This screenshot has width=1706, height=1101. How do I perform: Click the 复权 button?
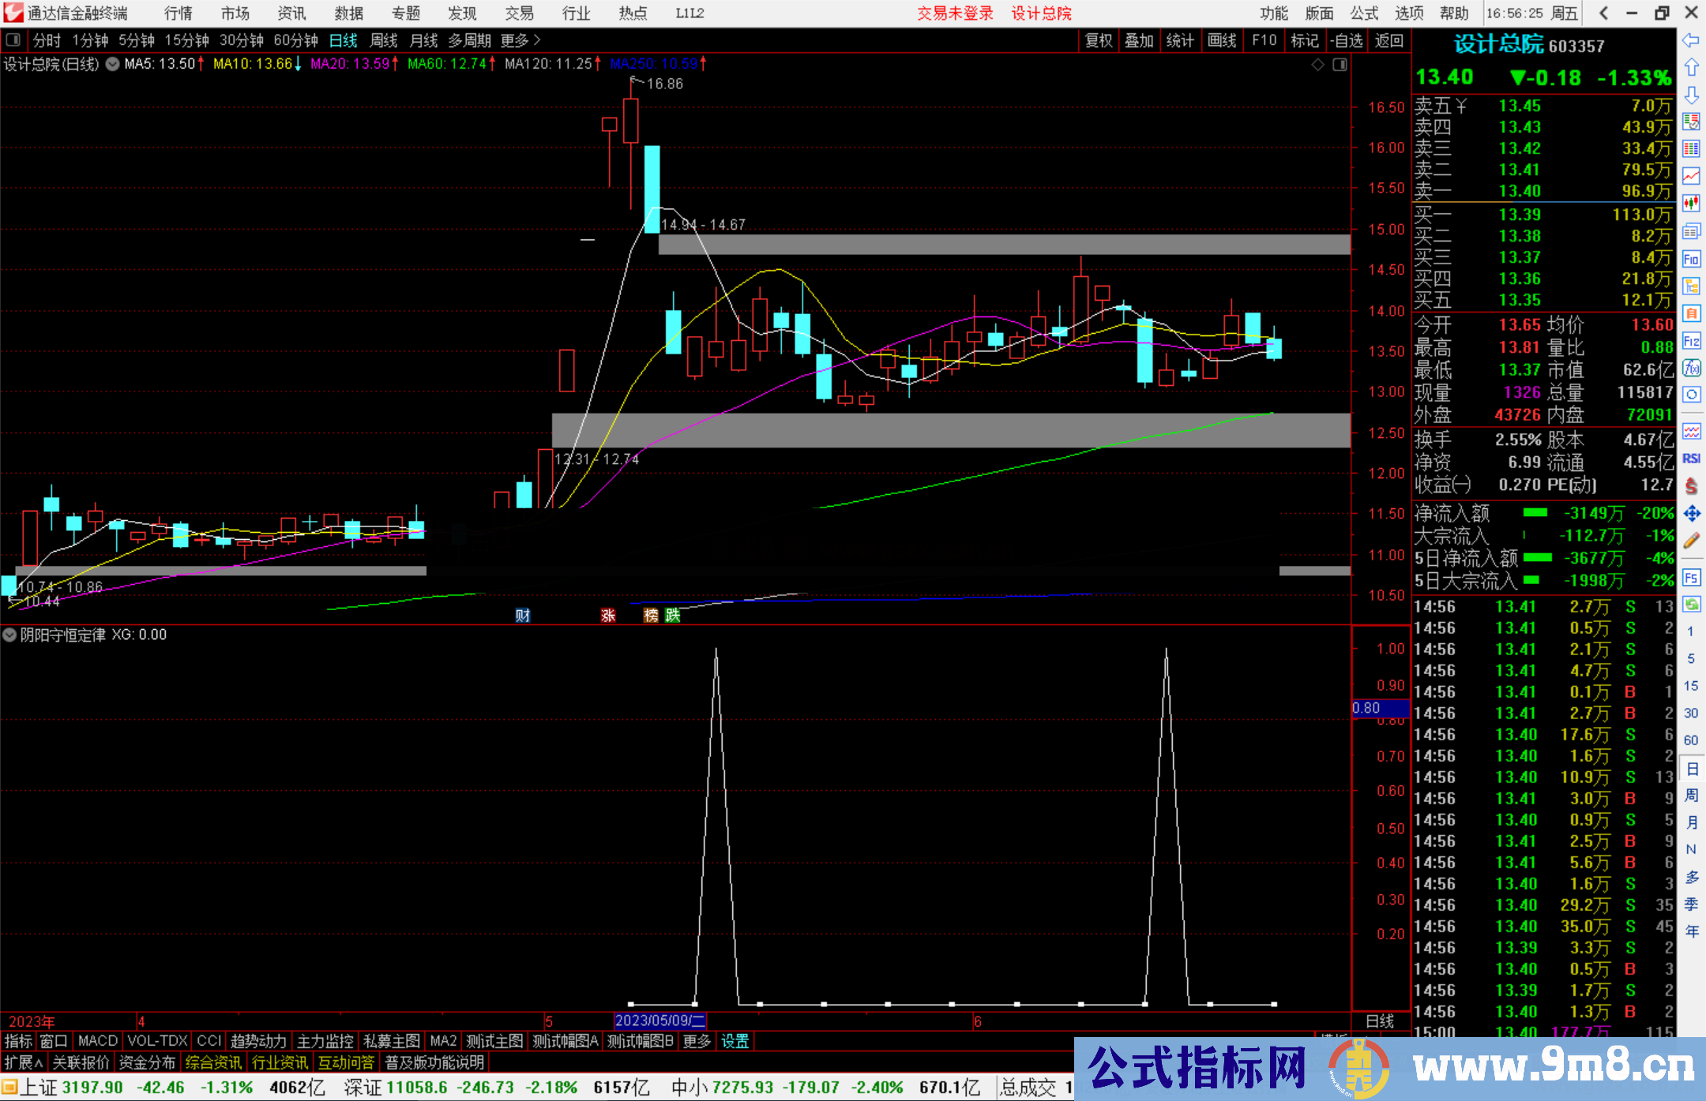(x=1098, y=40)
